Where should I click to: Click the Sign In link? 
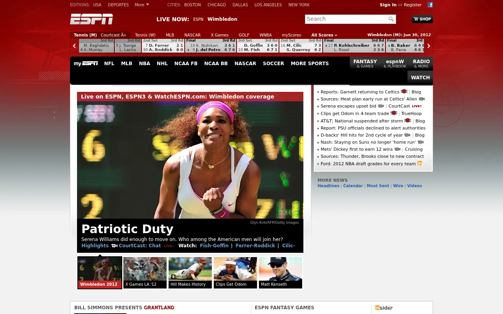388,5
